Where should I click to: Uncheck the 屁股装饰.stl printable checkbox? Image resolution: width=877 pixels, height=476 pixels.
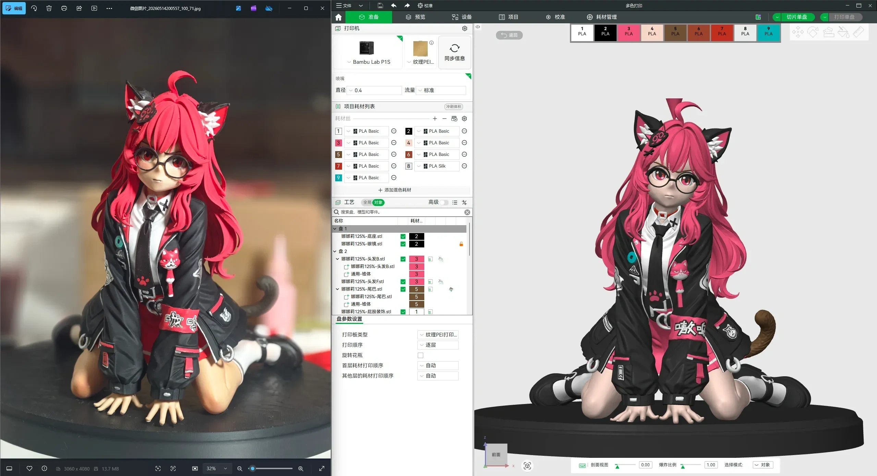click(403, 312)
